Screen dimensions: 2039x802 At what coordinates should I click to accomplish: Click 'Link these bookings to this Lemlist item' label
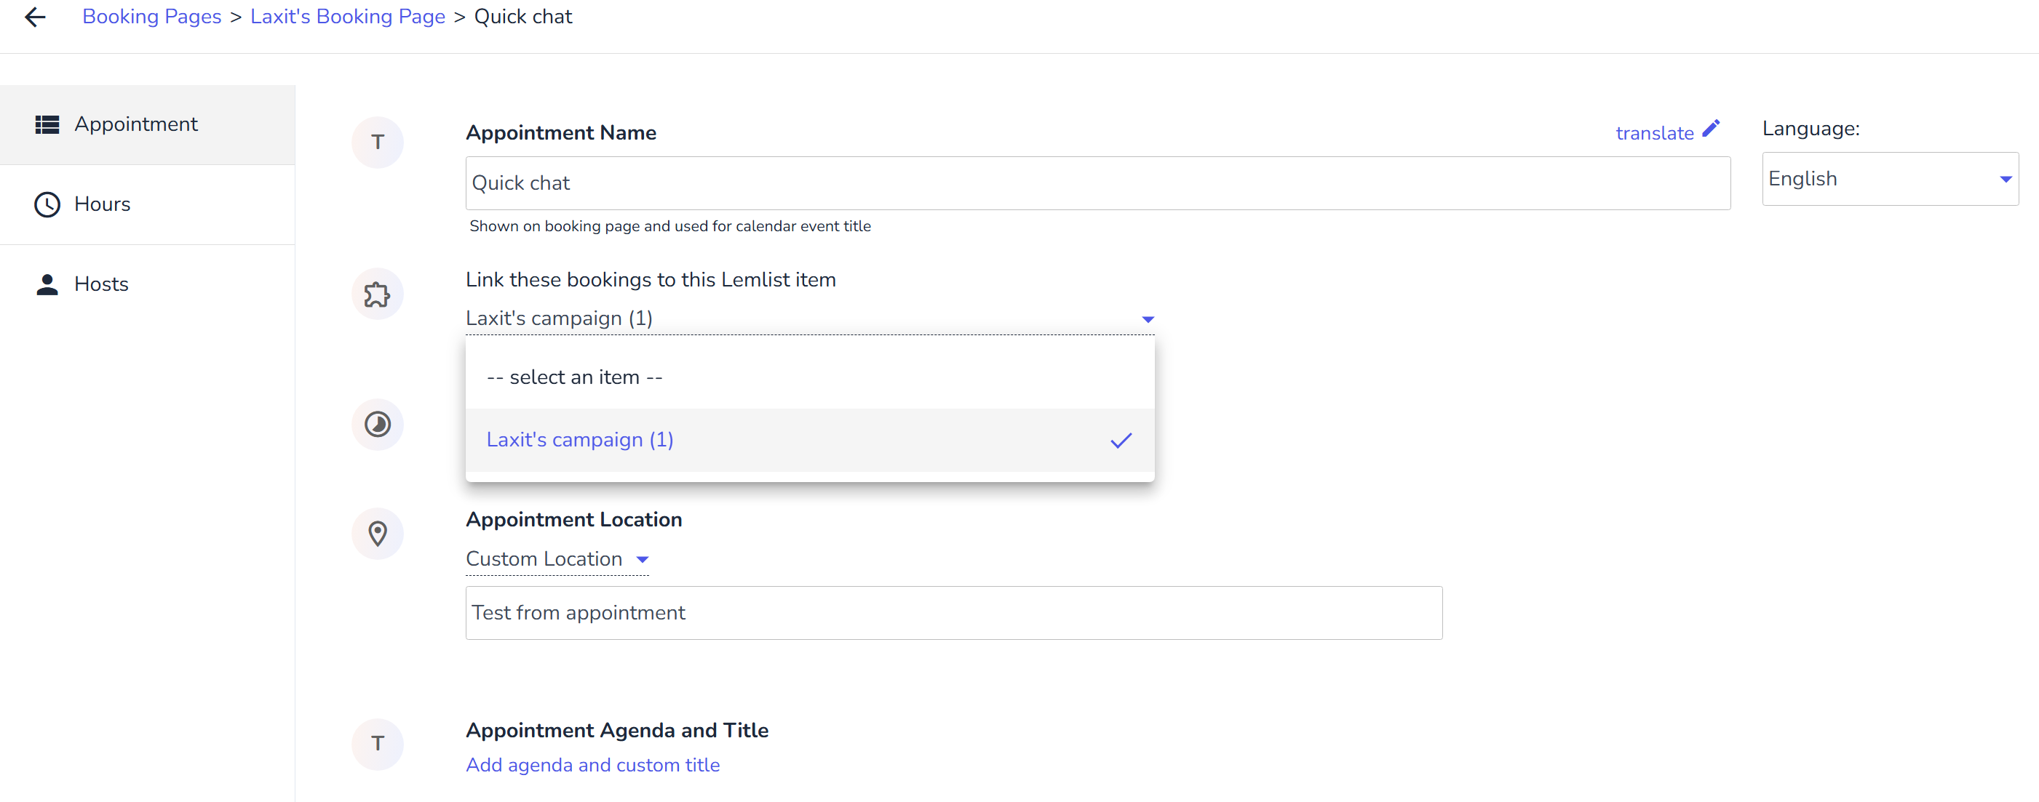651,280
